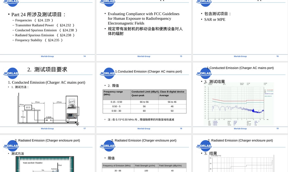Click the EUT box in setup diagram
This screenshot has width=288, height=172.
pos(28,107)
